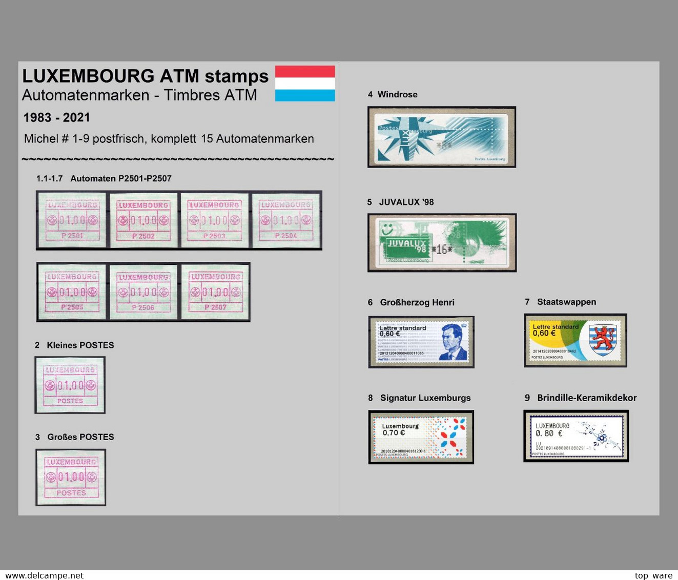
Task: Click the '9 Brindille-Keramikdekor' label
Action: 581,398
